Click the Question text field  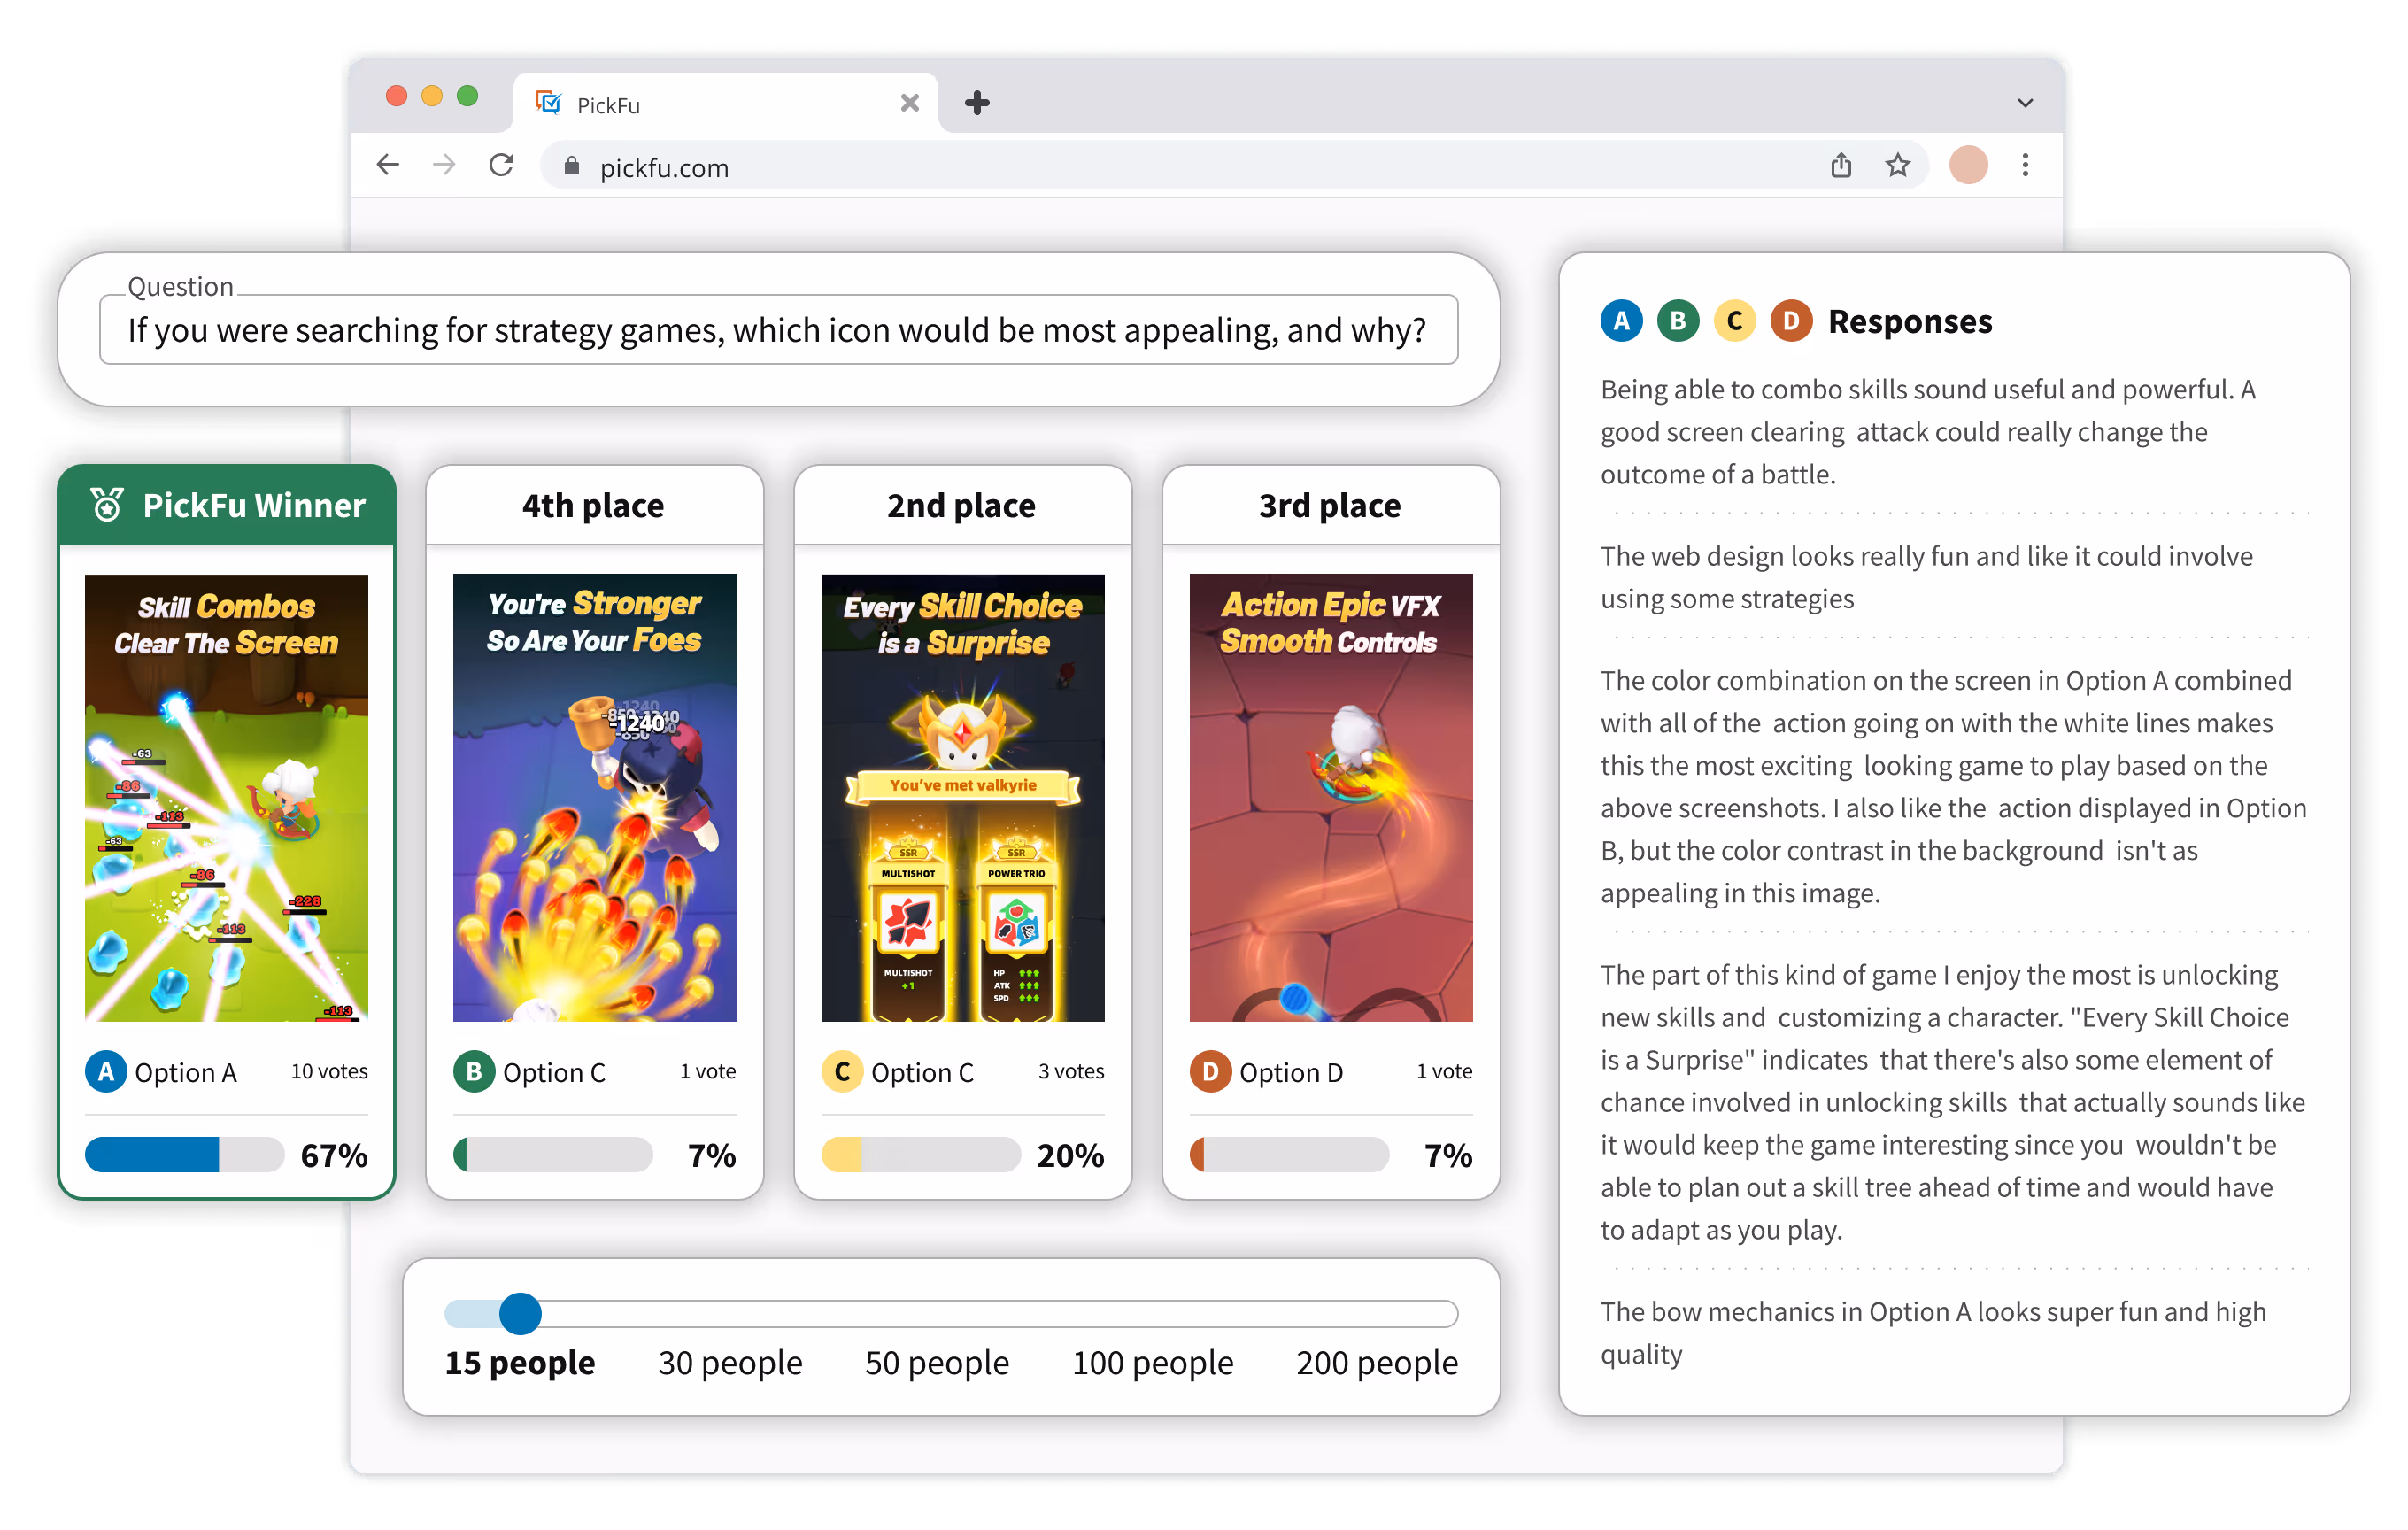point(778,330)
